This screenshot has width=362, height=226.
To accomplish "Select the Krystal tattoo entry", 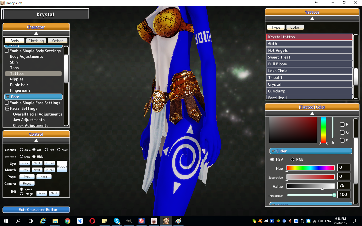I will tap(309, 37).
